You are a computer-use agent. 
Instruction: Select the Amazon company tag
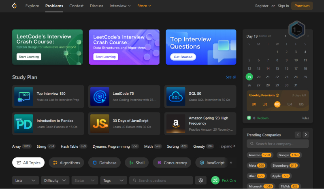(260, 155)
